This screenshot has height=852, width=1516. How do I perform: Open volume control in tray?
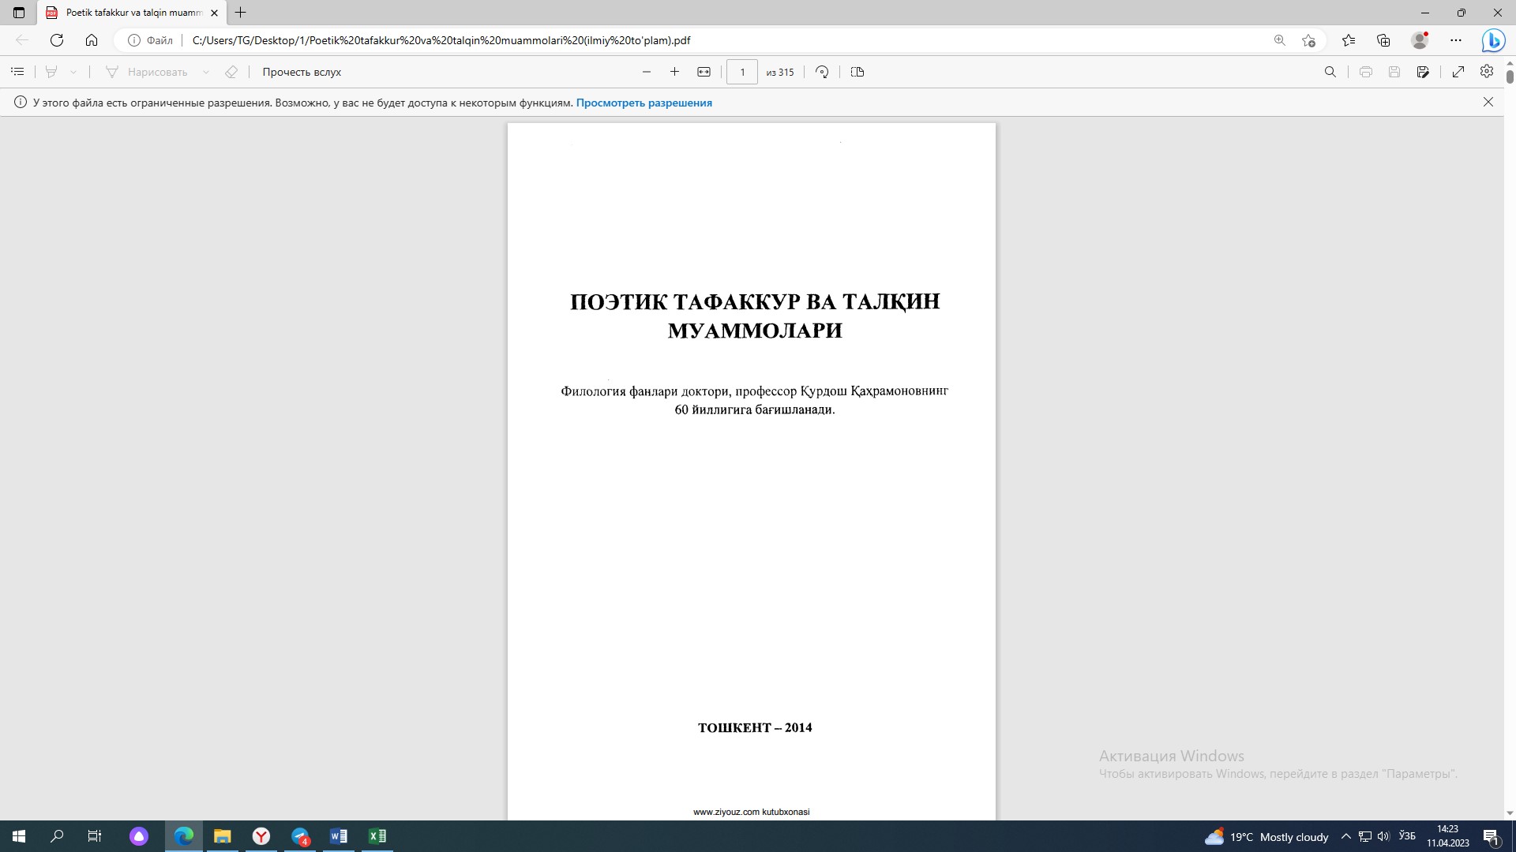coord(1383,836)
